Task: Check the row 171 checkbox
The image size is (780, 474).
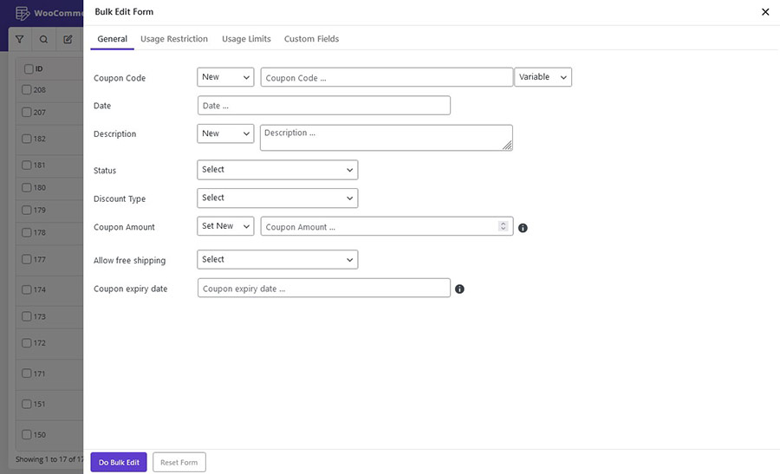Action: coord(26,373)
